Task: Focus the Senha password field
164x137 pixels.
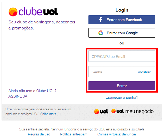Action: coord(113,72)
